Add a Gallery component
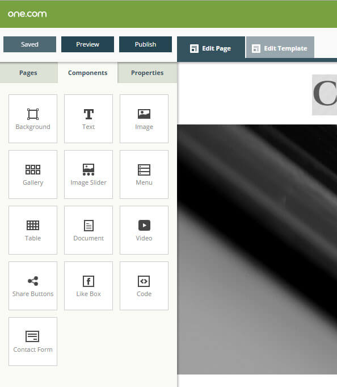The width and height of the screenshot is (337, 387). (x=33, y=174)
